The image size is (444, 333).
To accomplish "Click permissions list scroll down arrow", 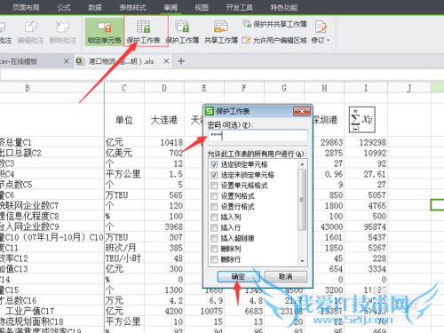I will (x=302, y=261).
